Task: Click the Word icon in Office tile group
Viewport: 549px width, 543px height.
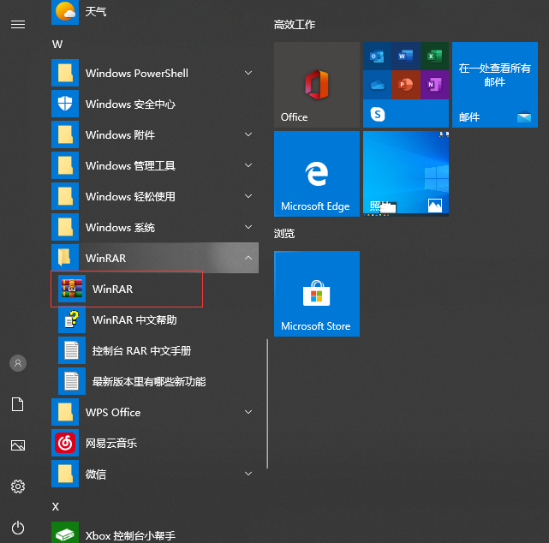Action: coord(406,56)
